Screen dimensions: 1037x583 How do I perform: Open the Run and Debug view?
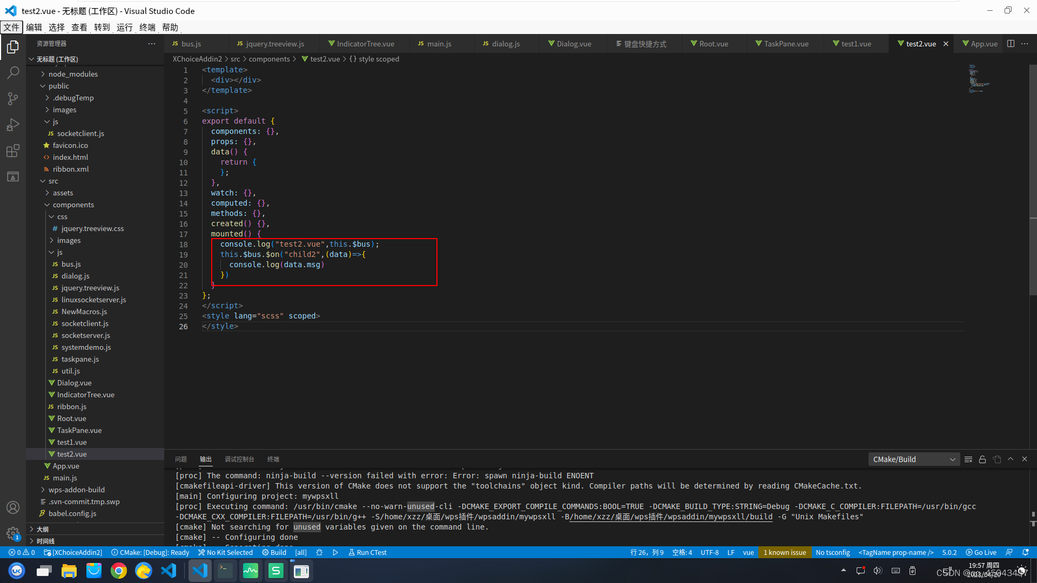click(x=13, y=125)
